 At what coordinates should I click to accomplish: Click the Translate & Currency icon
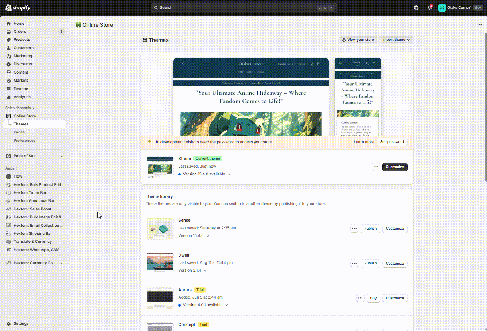(x=8, y=241)
